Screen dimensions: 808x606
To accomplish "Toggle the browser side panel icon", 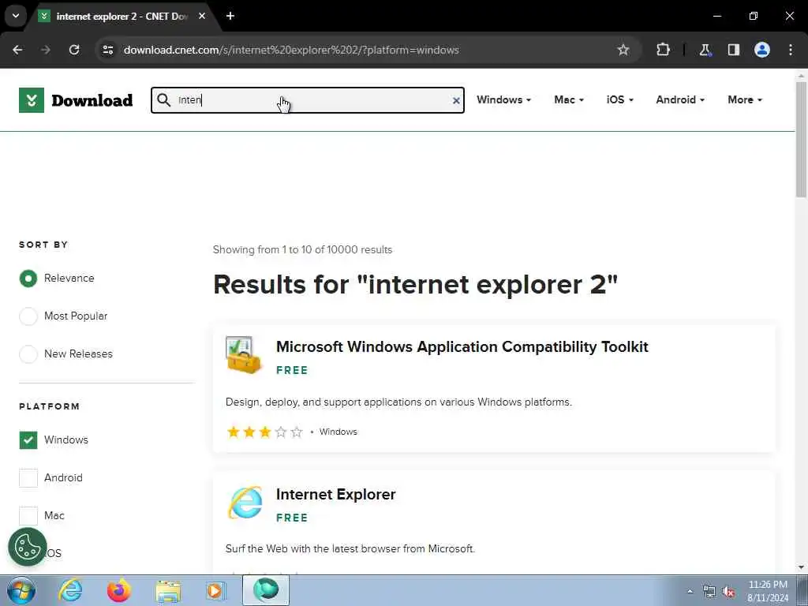I will point(734,50).
